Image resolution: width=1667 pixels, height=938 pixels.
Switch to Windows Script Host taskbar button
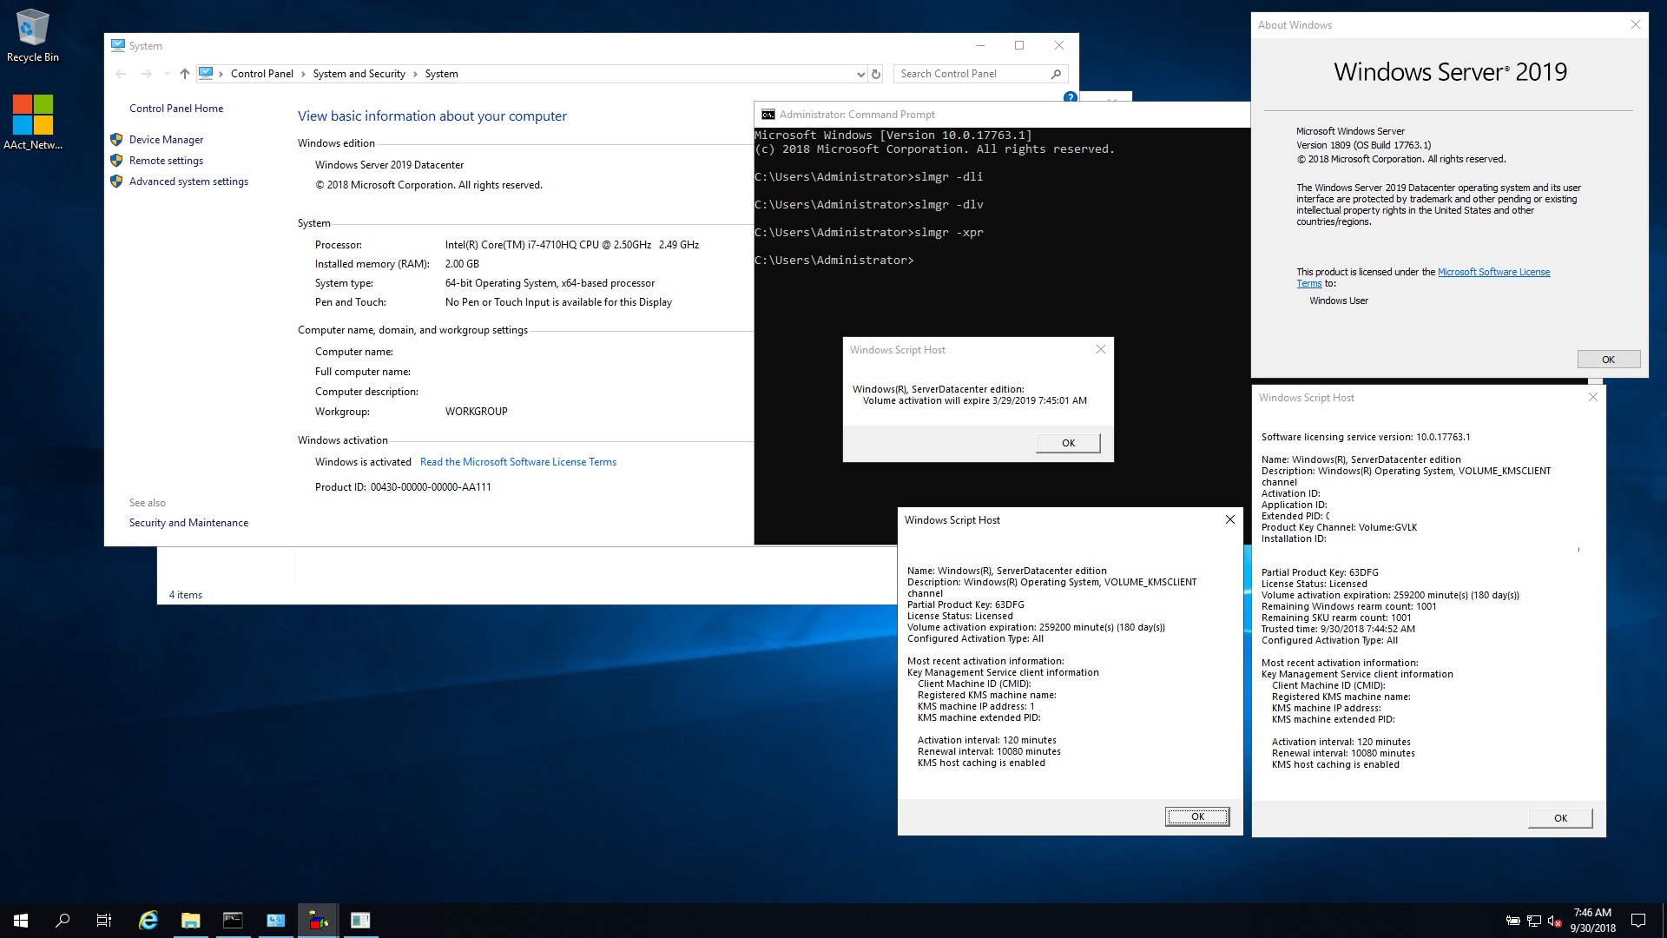click(x=318, y=921)
